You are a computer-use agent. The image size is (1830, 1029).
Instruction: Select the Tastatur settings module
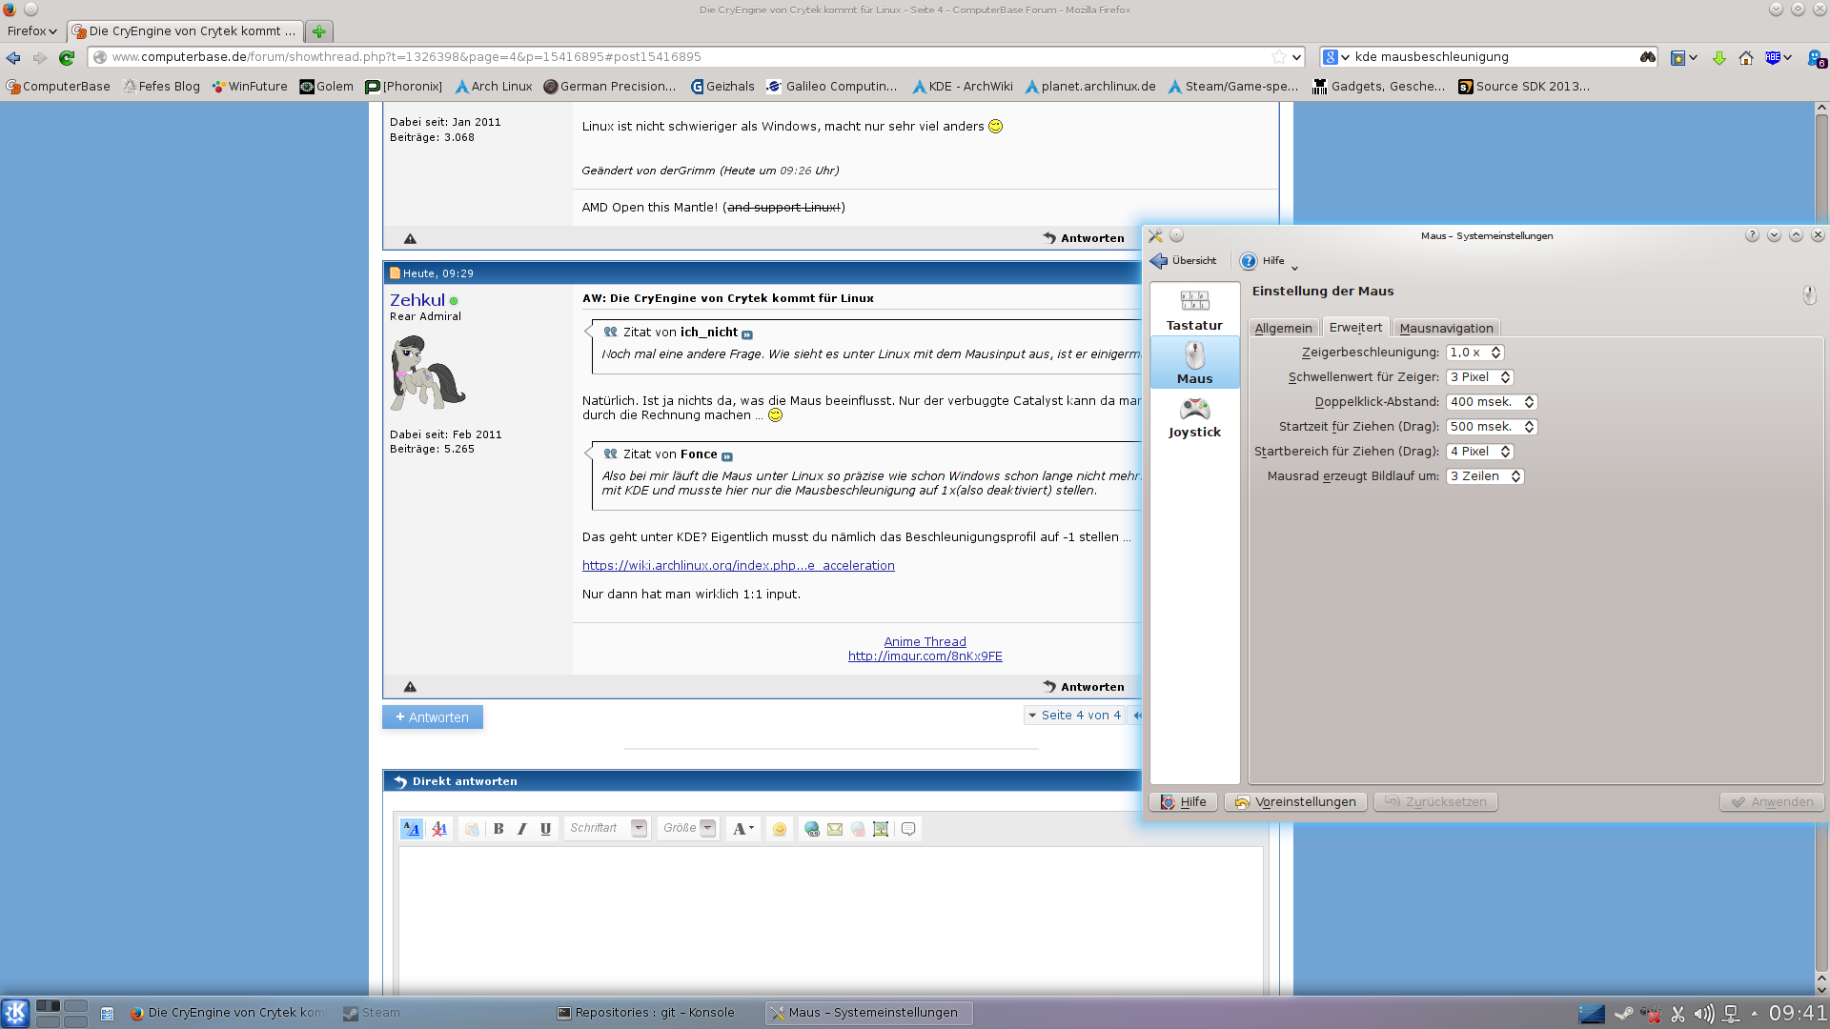(1194, 311)
